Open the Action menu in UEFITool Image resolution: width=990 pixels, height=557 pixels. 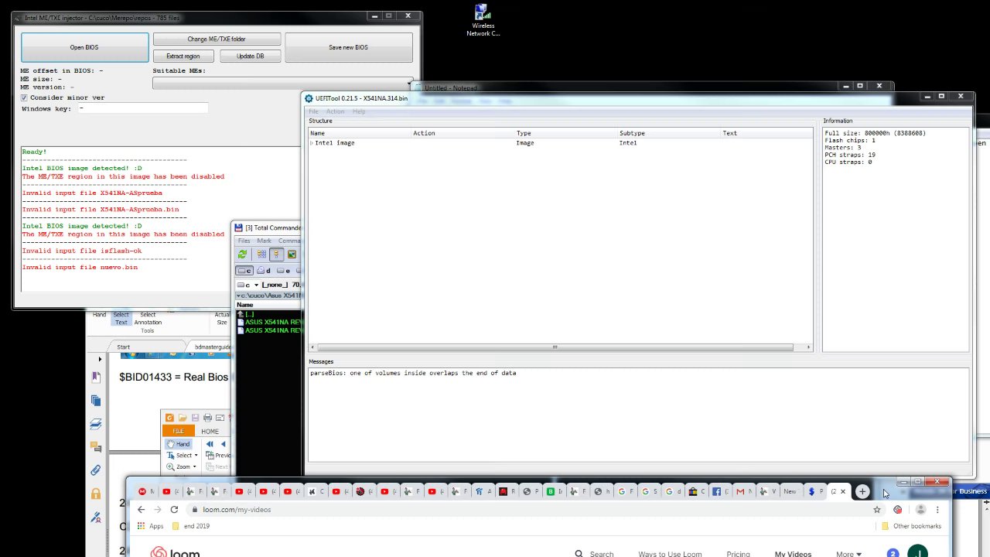pyautogui.click(x=335, y=111)
